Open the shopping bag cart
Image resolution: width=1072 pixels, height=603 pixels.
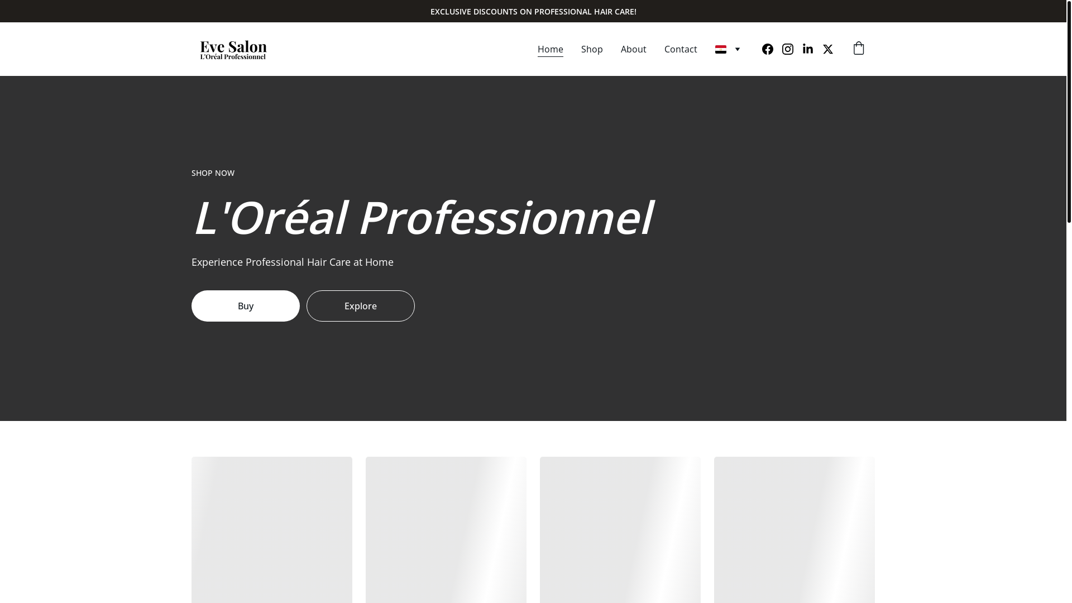(x=859, y=49)
